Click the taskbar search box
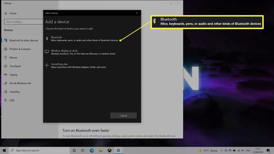Image resolution: width=274 pixels, height=154 pixels. click(x=37, y=150)
